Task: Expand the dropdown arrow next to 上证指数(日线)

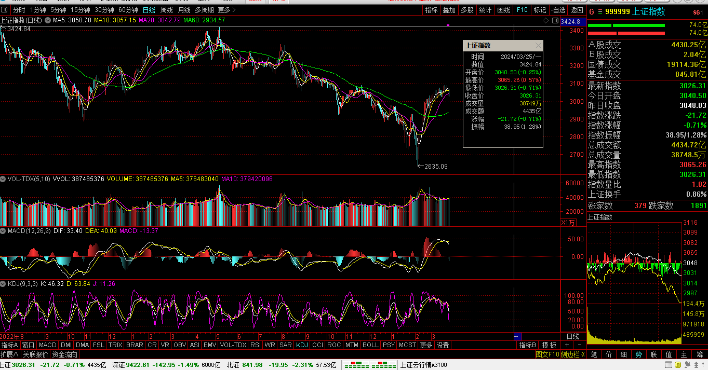Action: pos(48,20)
